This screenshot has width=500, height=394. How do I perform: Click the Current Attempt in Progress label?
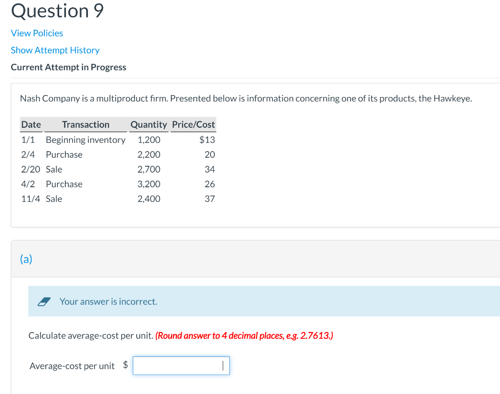[68, 67]
